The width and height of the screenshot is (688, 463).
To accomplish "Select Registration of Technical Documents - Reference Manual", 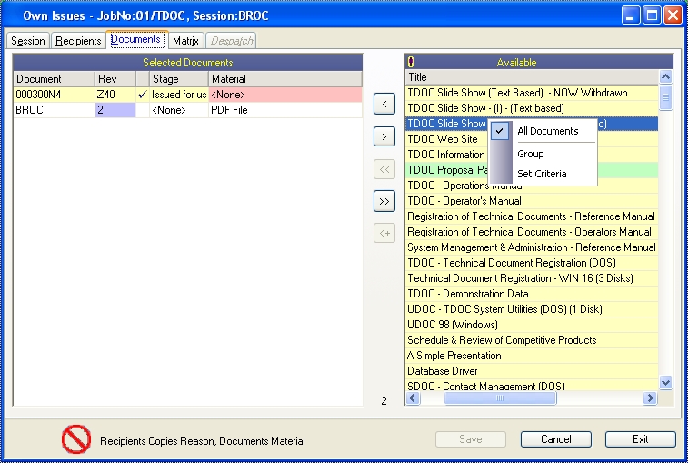I will click(532, 216).
